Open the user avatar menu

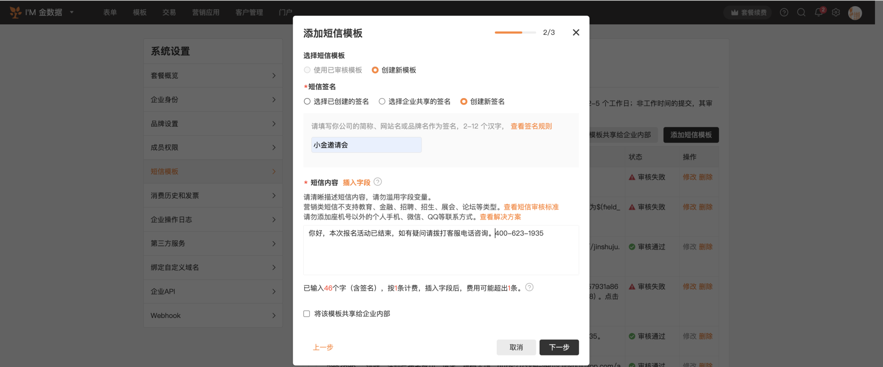[x=855, y=13]
